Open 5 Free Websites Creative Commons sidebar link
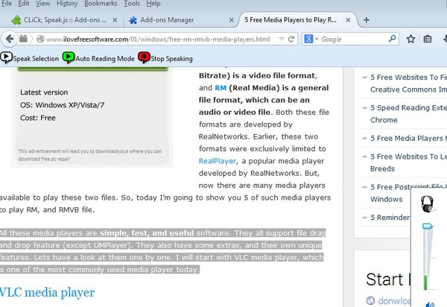The height and width of the screenshot is (307, 447). 408,83
